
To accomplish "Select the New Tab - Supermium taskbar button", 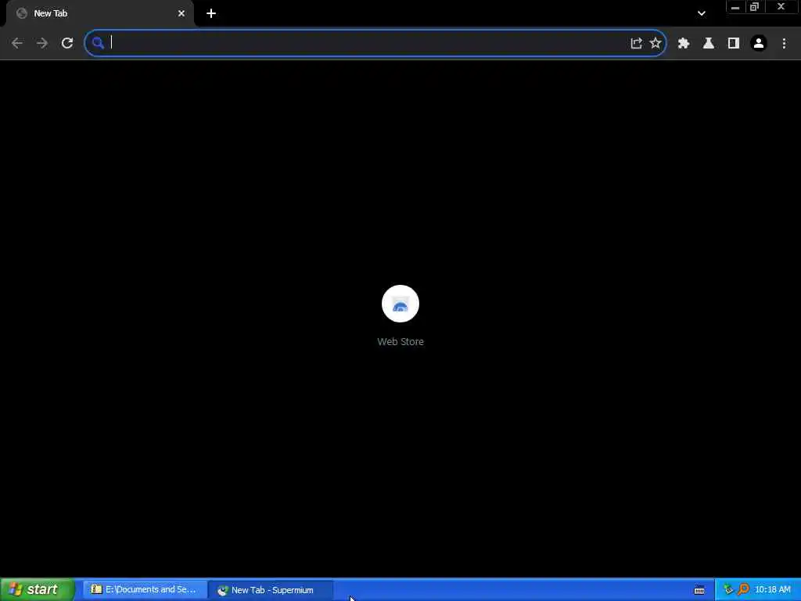I will click(271, 590).
